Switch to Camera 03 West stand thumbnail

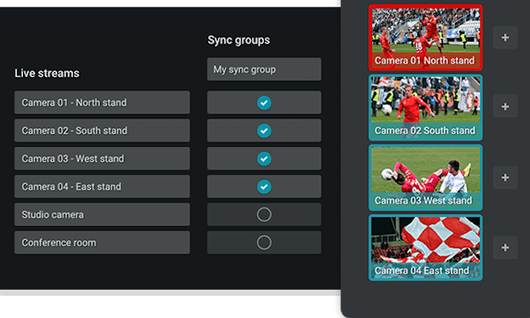click(x=425, y=177)
